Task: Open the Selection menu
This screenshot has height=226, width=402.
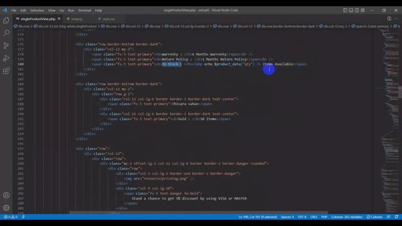Action: [x=37, y=10]
